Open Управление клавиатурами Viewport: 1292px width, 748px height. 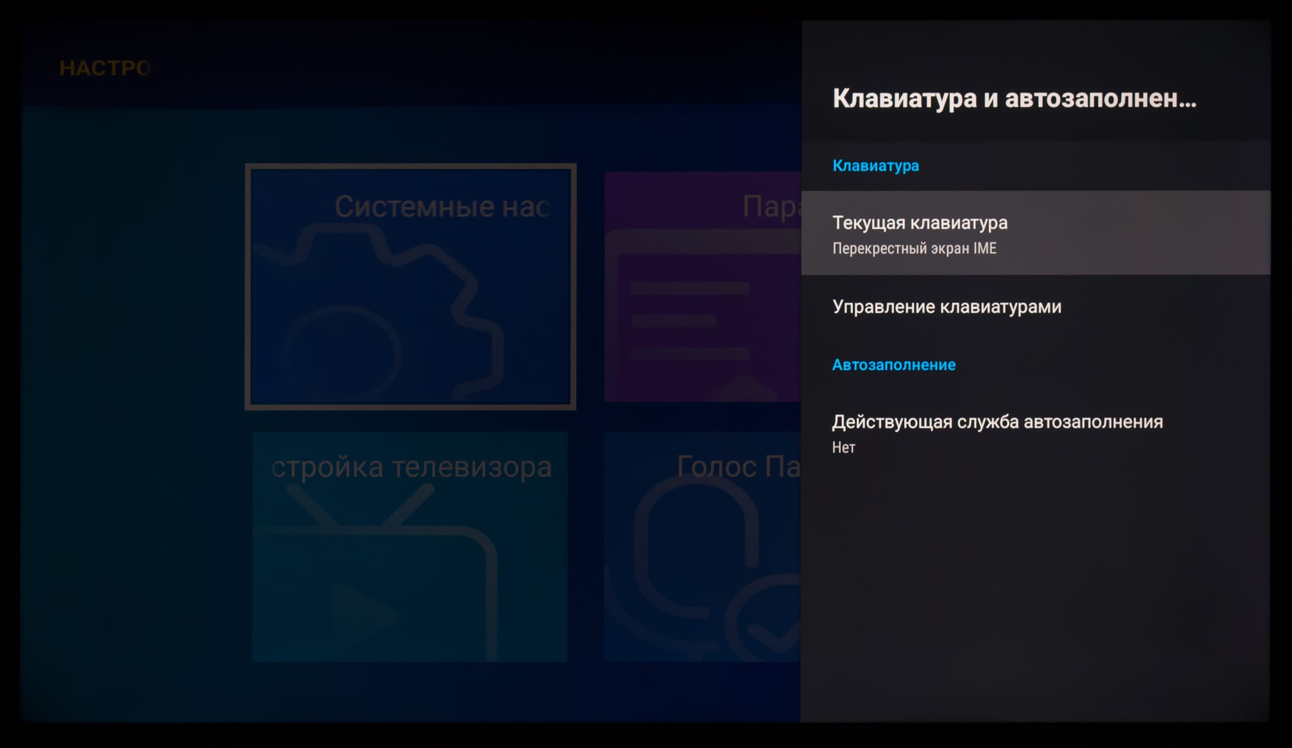946,307
